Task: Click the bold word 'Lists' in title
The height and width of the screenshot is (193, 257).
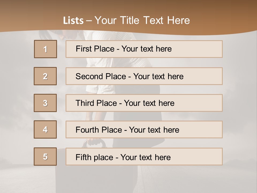Action: [73, 21]
